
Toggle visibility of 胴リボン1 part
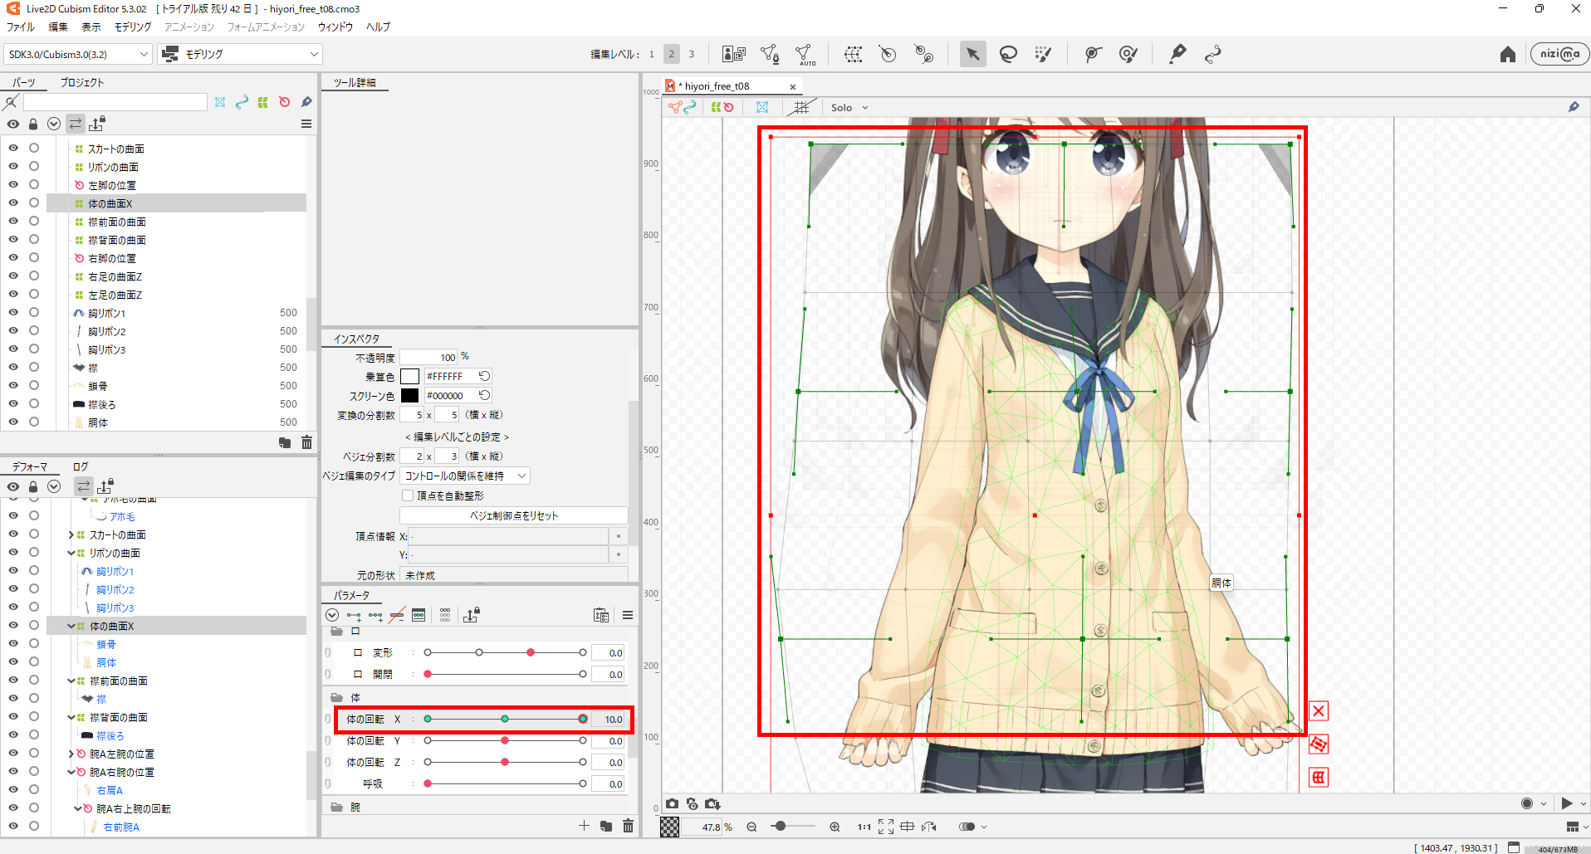tap(13, 312)
